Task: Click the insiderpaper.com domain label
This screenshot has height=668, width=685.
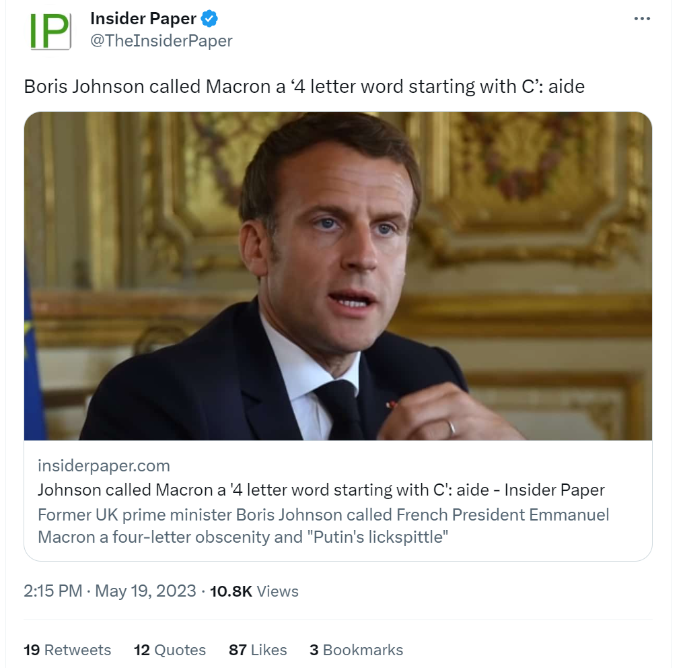Action: tap(104, 465)
